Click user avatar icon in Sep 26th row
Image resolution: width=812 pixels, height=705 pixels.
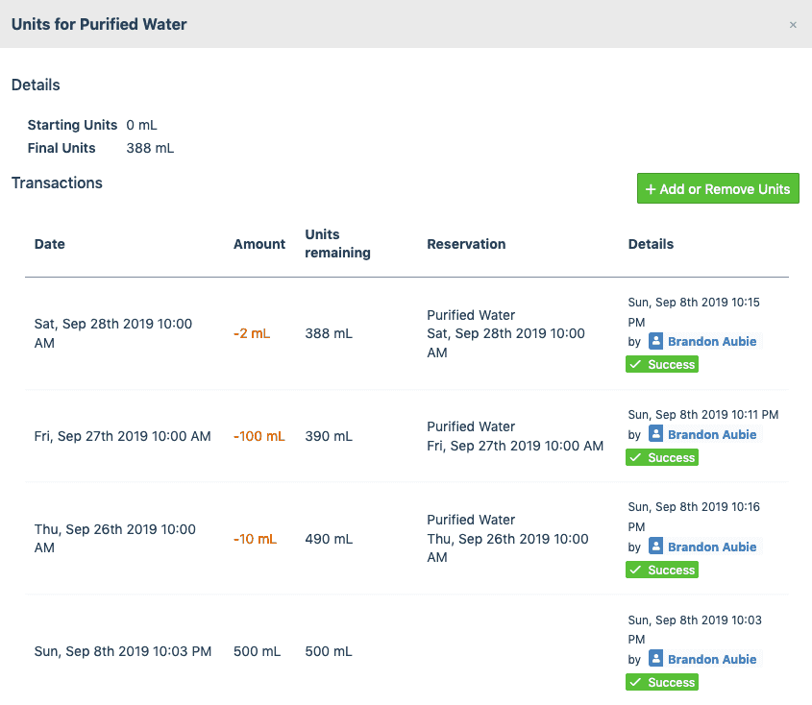click(656, 547)
